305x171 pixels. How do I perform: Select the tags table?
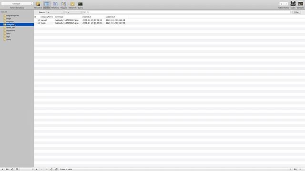click(8, 37)
